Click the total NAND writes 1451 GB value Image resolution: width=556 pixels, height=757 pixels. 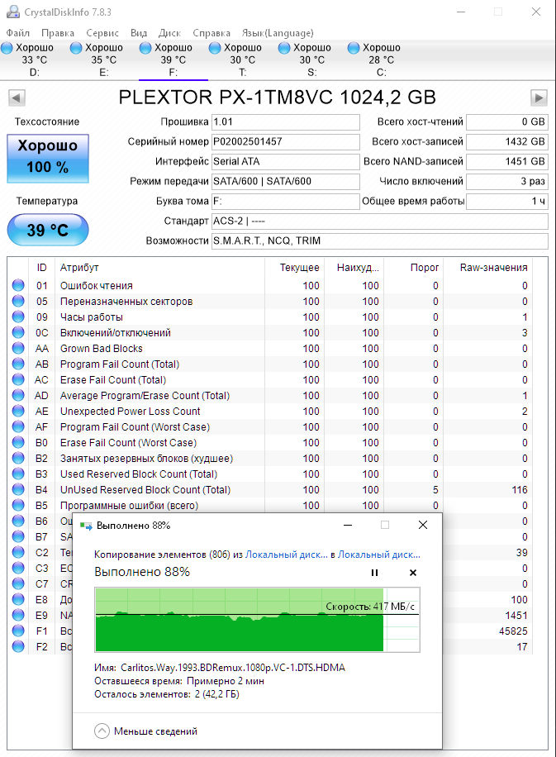[507, 162]
